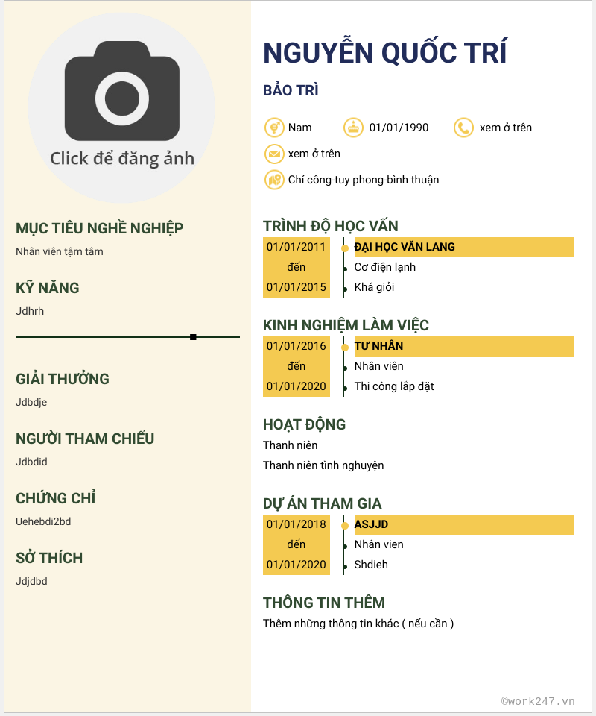Image resolution: width=596 pixels, height=716 pixels.
Task: Click the work247.vn watermark link
Action: tap(538, 701)
